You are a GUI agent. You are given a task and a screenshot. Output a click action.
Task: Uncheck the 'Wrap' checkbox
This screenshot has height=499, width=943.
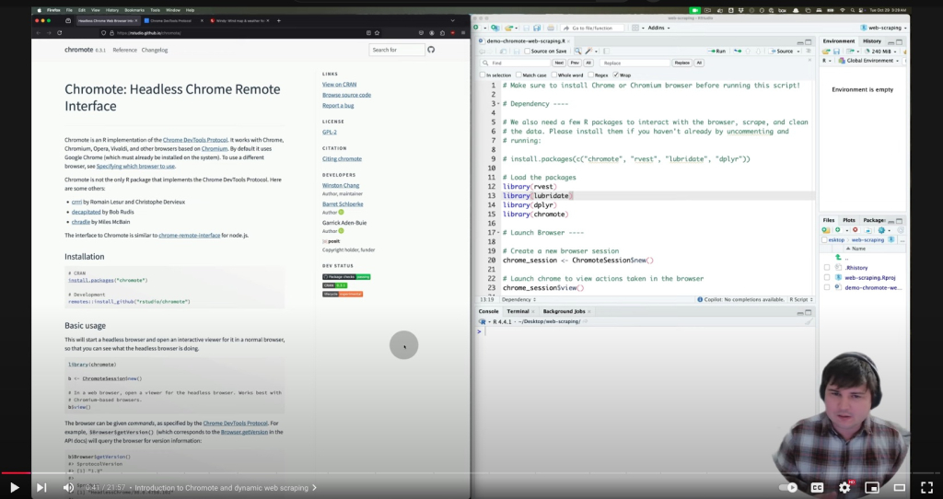tap(616, 75)
